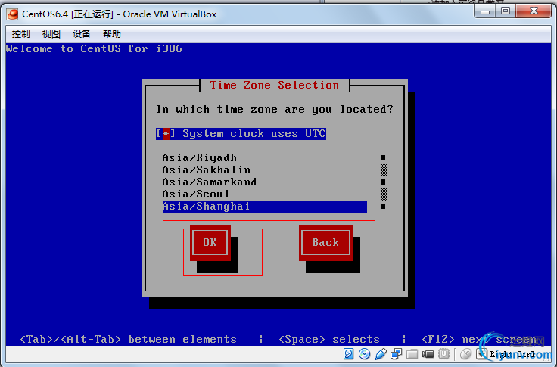Click the hard disk activity icon in status bar

(x=348, y=354)
